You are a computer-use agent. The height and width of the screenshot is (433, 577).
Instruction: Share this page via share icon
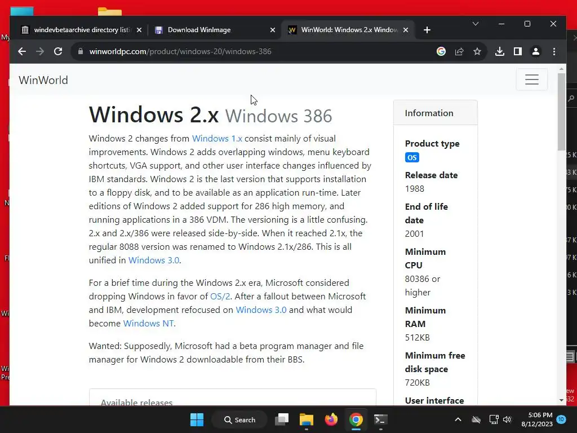[x=459, y=51]
